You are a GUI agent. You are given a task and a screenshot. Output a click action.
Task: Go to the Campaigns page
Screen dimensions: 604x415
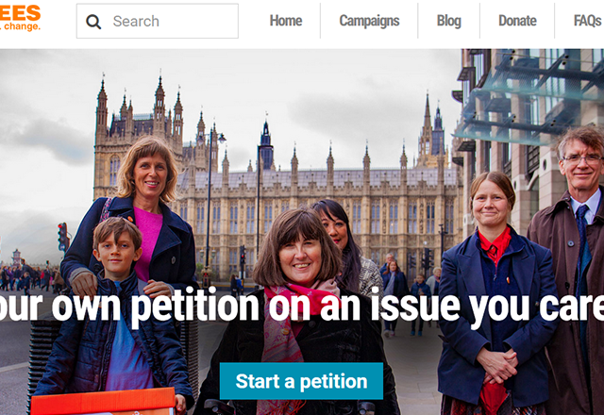369,21
